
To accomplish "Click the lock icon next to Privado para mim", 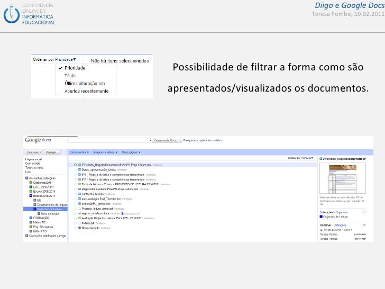I will coord(321,230).
